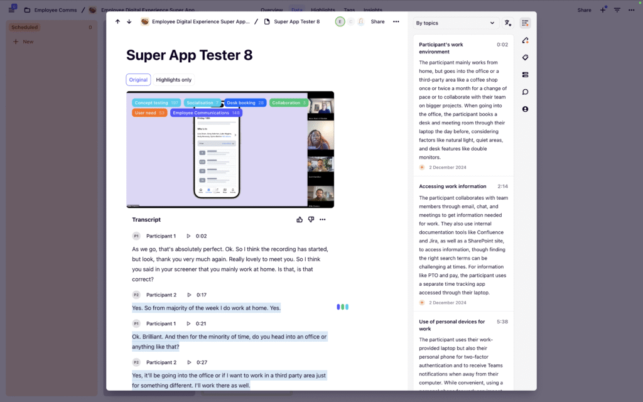Toggle the Concept testing tag filter

pos(156,102)
